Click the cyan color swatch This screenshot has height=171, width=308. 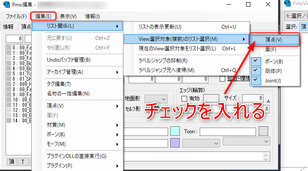(x=175, y=131)
